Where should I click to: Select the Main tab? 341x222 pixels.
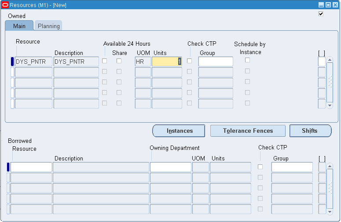(x=19, y=26)
